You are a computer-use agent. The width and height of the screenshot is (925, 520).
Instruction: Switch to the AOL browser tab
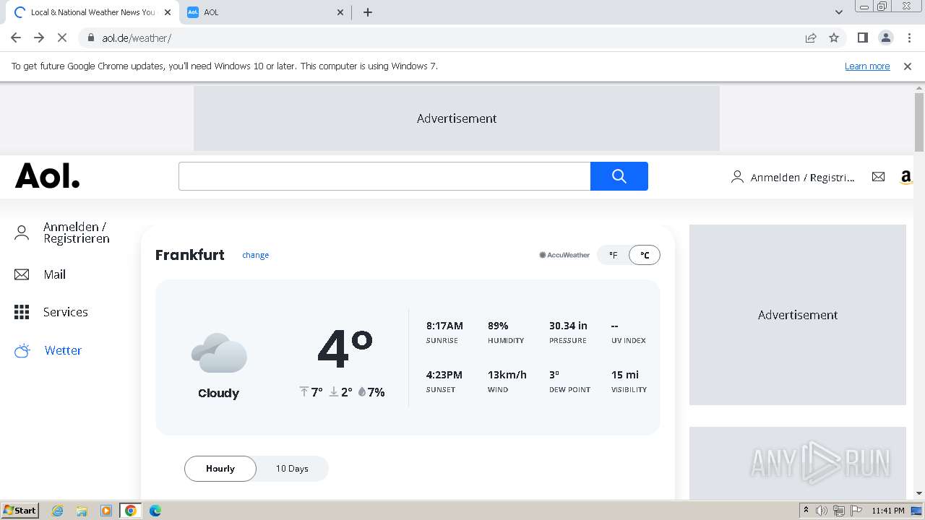click(x=267, y=12)
